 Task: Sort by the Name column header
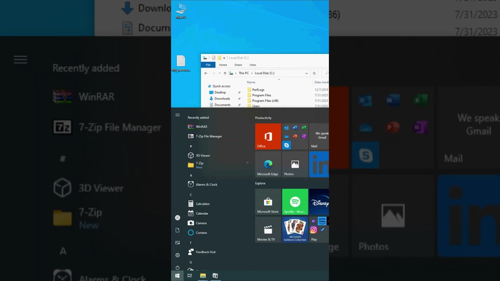[251, 82]
